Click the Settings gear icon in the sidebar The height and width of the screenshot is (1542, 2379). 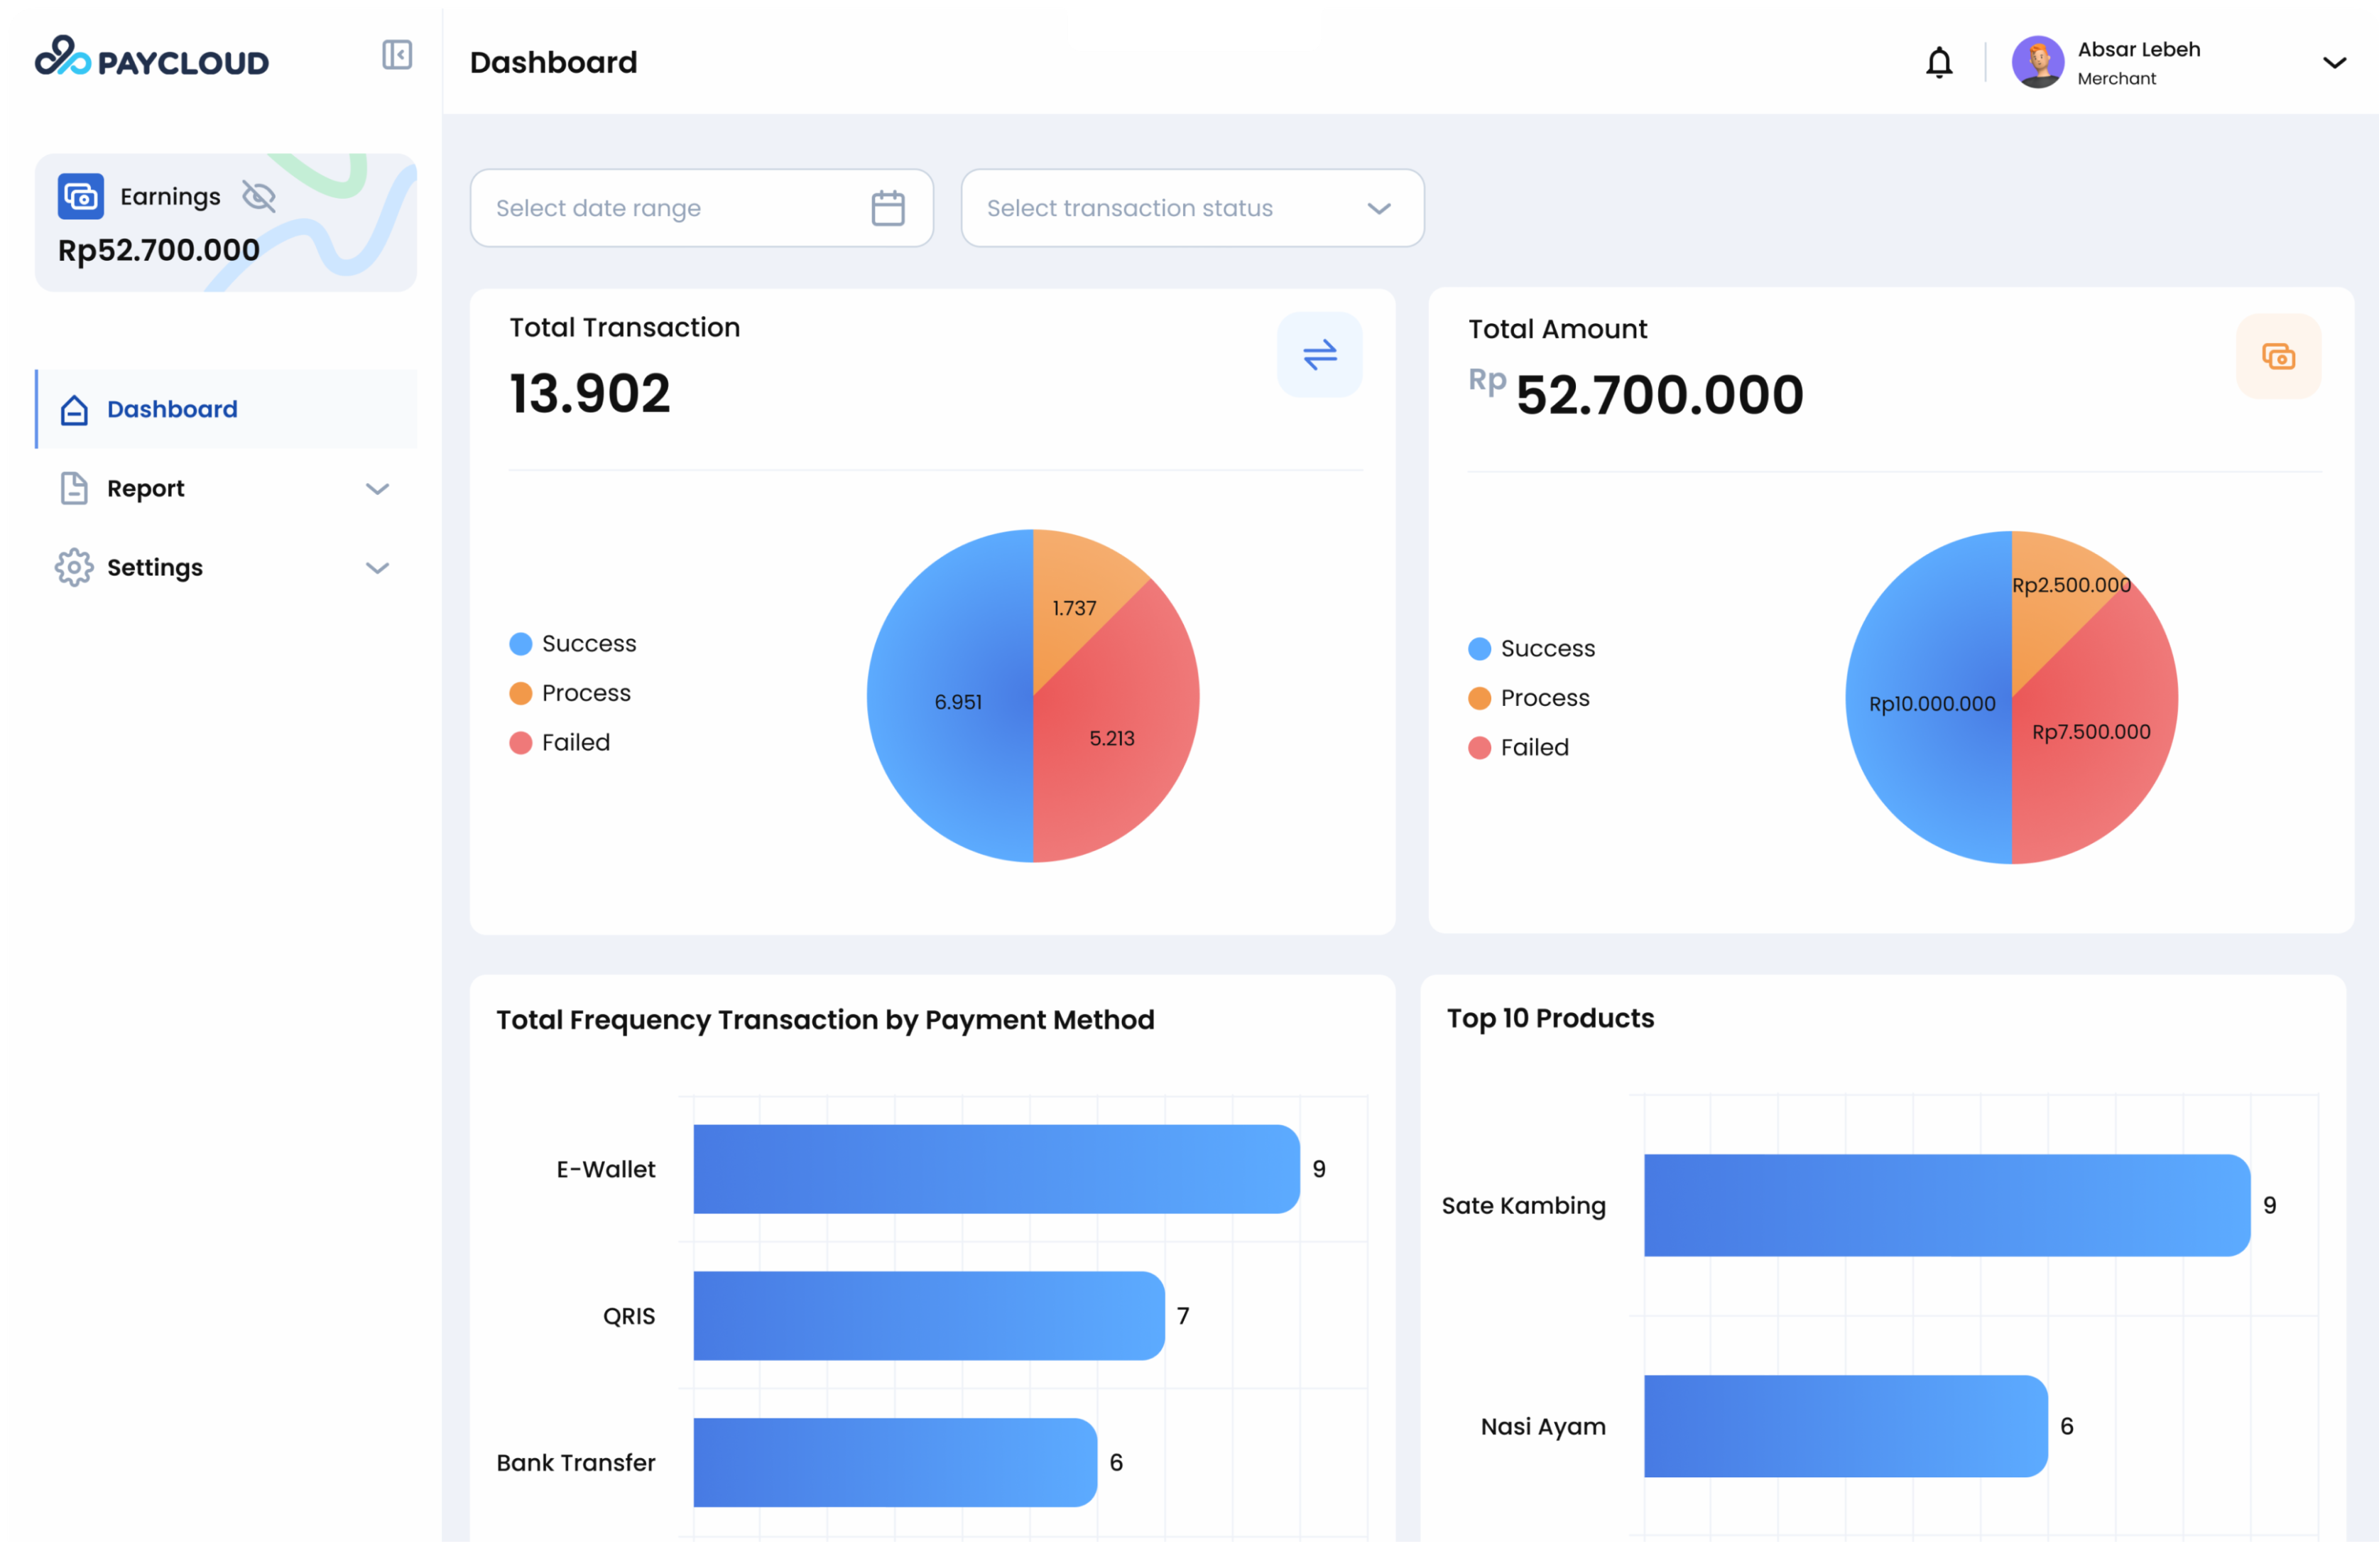click(74, 567)
